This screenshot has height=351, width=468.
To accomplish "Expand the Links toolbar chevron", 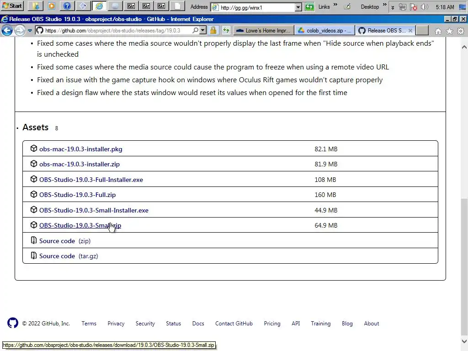I will (x=335, y=5).
